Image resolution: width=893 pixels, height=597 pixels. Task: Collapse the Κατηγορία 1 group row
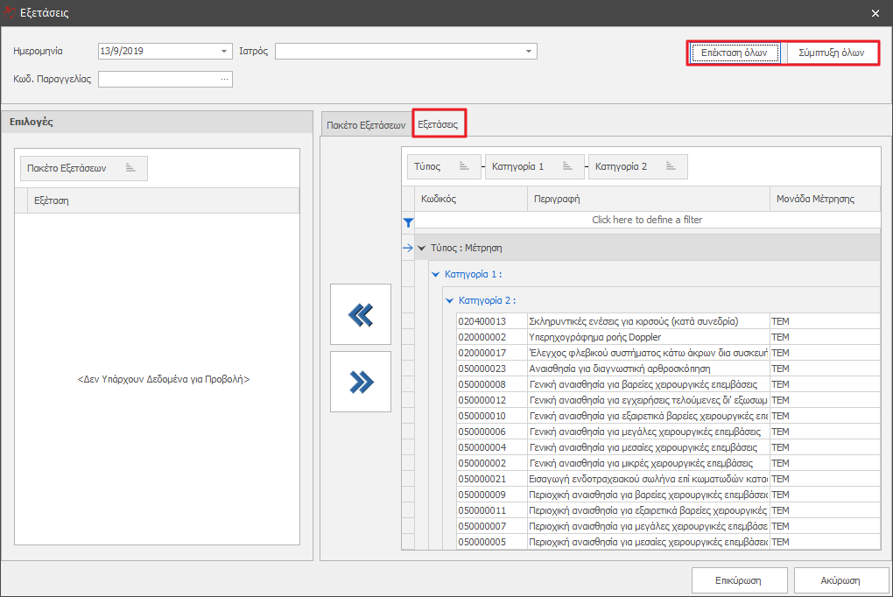click(x=436, y=275)
